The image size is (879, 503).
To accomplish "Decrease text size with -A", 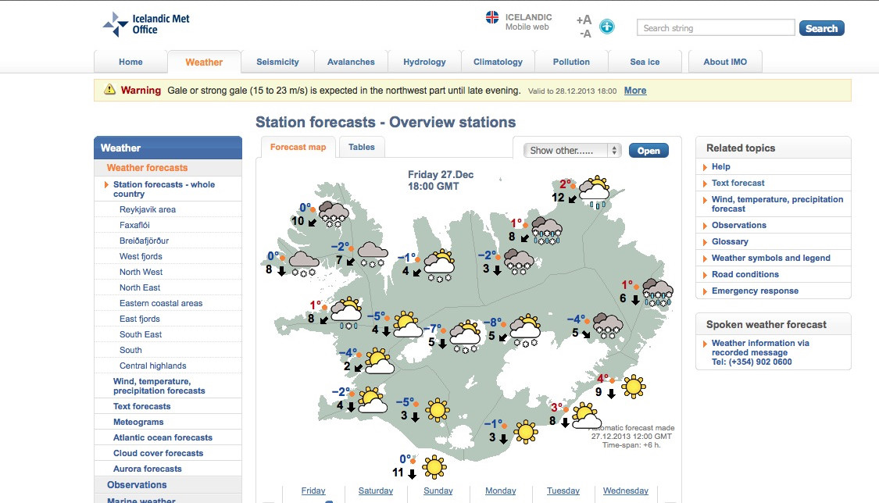I will tap(584, 34).
